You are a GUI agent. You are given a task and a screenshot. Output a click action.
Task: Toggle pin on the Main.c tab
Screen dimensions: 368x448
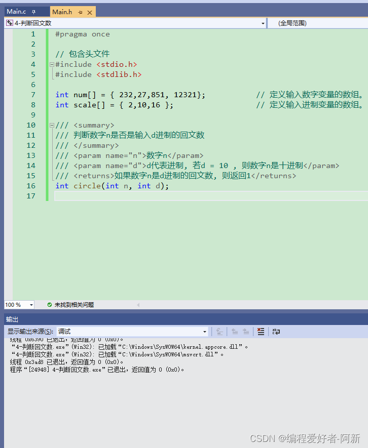pos(34,12)
